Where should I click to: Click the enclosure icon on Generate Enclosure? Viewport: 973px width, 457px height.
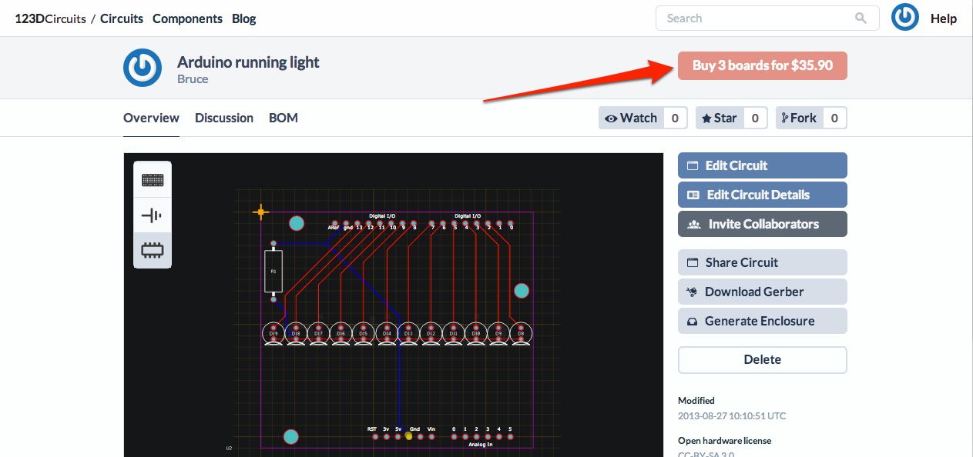tap(691, 321)
